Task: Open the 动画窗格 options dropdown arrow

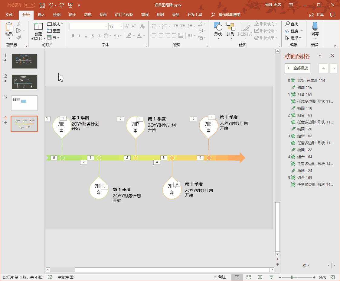Action: coord(320,55)
